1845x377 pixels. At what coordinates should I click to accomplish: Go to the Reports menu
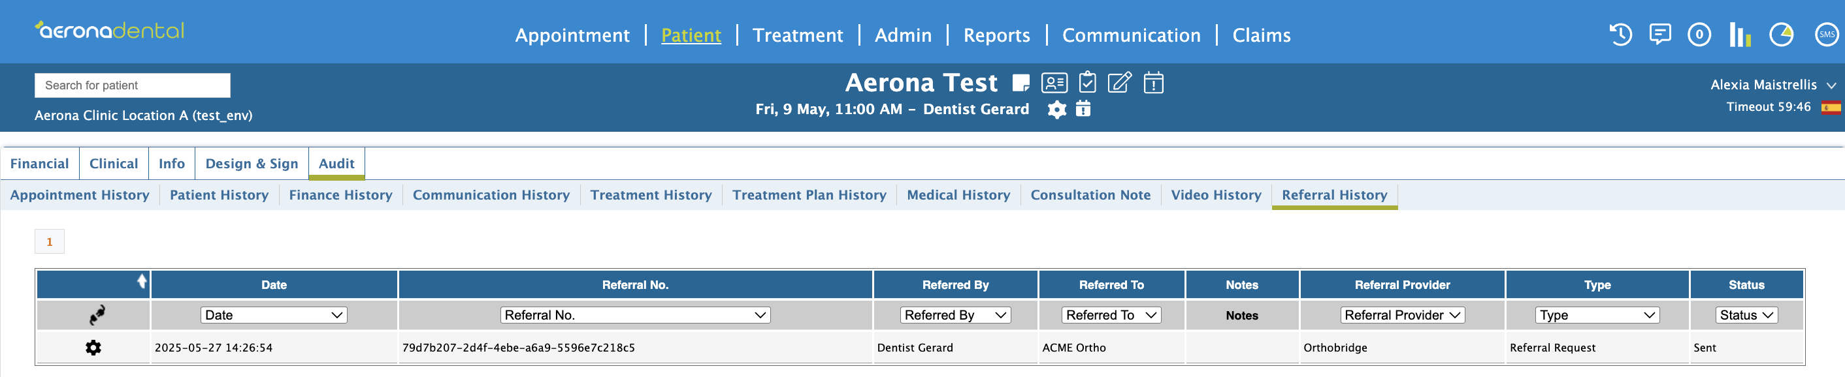[996, 35]
